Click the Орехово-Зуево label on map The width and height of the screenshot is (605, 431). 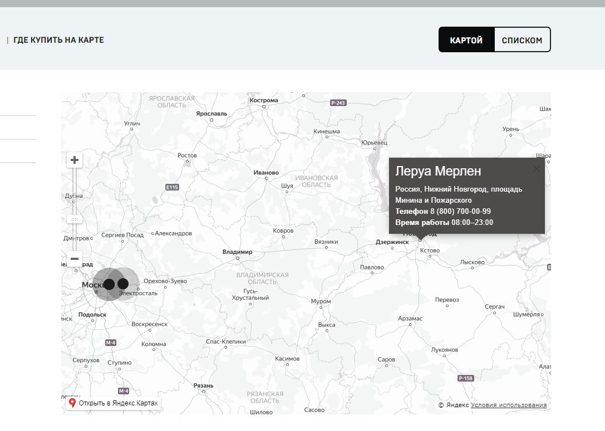coord(165,281)
